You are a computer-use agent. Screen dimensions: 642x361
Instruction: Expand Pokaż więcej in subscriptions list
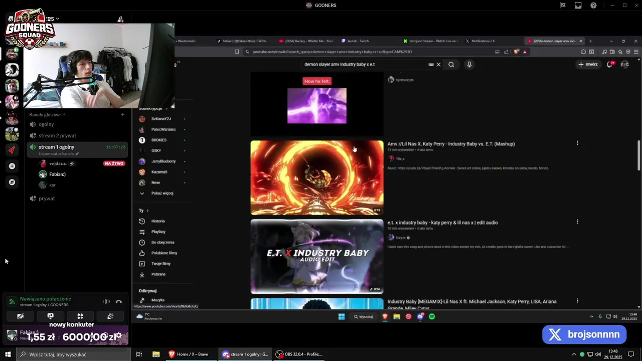point(162,193)
